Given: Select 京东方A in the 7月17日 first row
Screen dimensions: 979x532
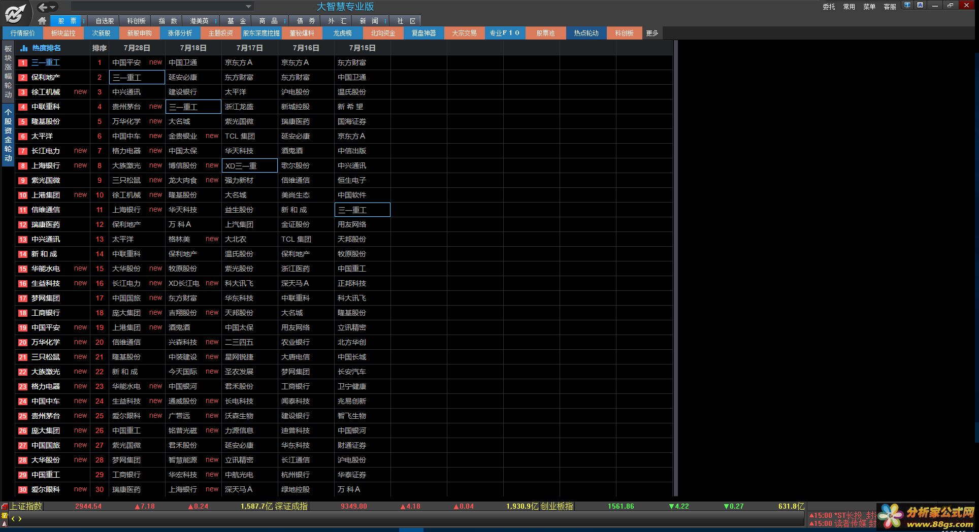Looking at the screenshot, I should coord(239,62).
